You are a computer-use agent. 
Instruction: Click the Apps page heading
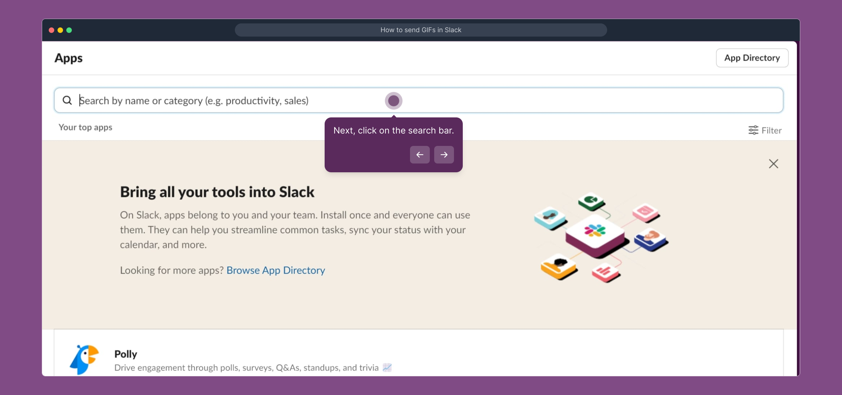[69, 58]
